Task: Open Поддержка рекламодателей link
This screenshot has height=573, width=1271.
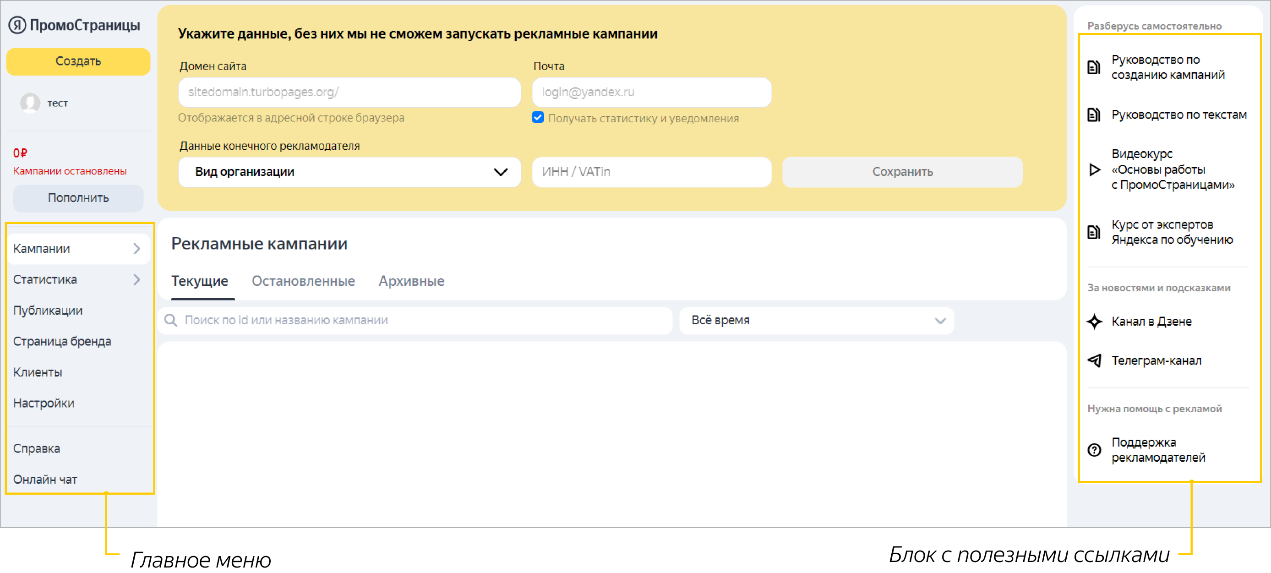Action: click(1158, 450)
